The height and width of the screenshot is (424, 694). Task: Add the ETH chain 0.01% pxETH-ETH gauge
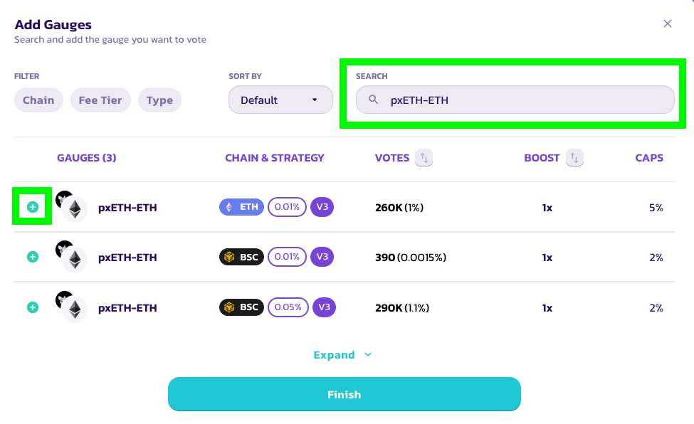pos(32,207)
